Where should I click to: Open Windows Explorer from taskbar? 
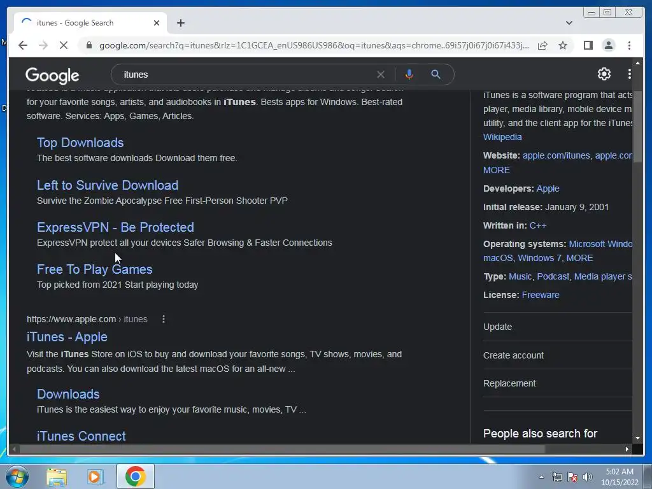pos(57,476)
